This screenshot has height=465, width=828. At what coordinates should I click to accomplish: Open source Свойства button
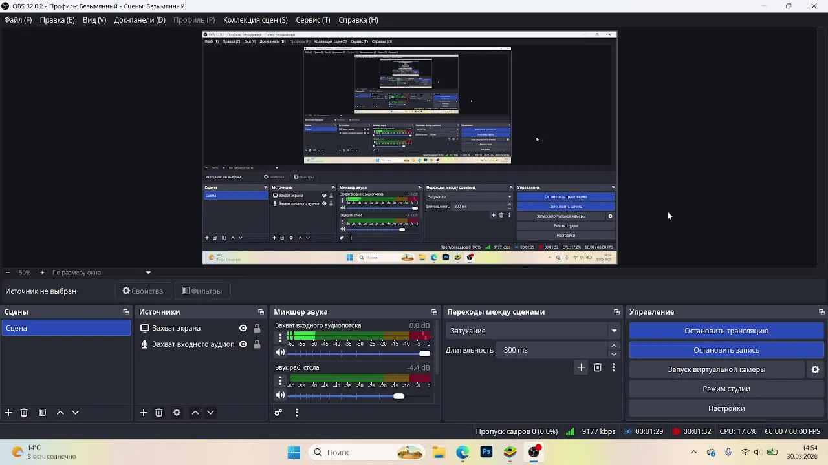tap(143, 291)
